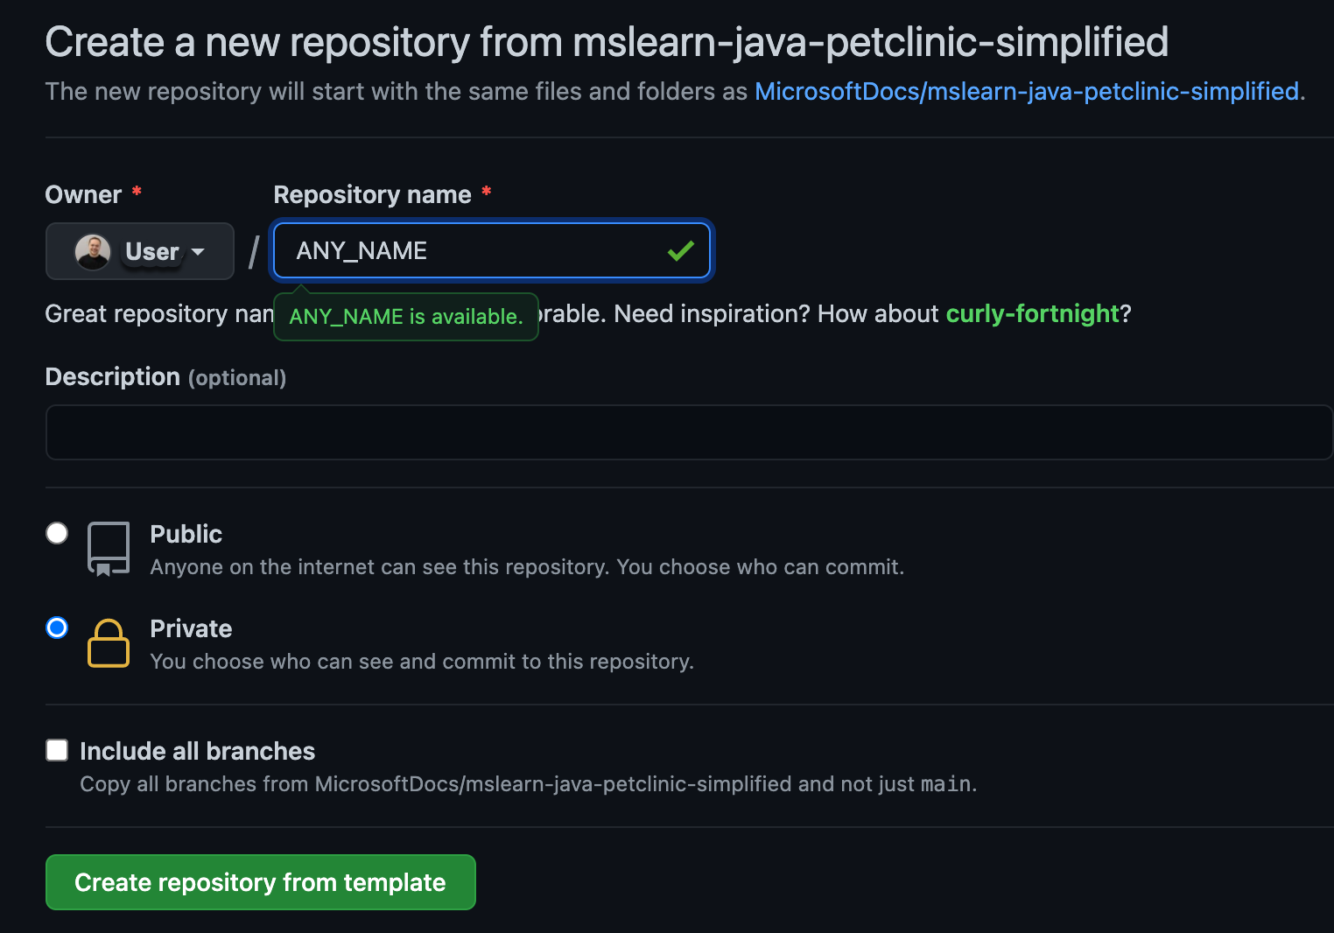Image resolution: width=1334 pixels, height=933 pixels.
Task: Click the Public option label text
Action: tap(186, 534)
